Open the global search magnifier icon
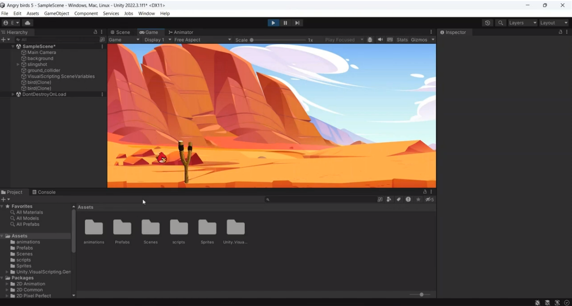The width and height of the screenshot is (572, 306). pyautogui.click(x=501, y=23)
